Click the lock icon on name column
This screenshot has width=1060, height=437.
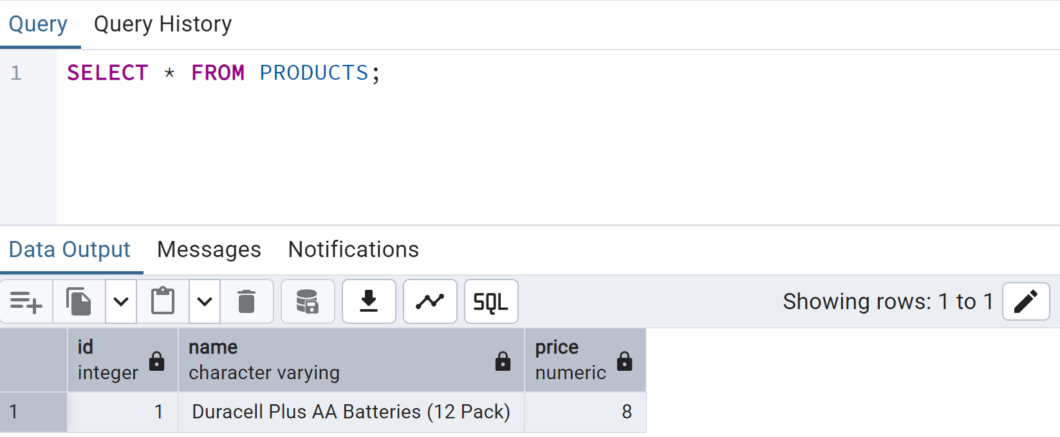point(503,361)
